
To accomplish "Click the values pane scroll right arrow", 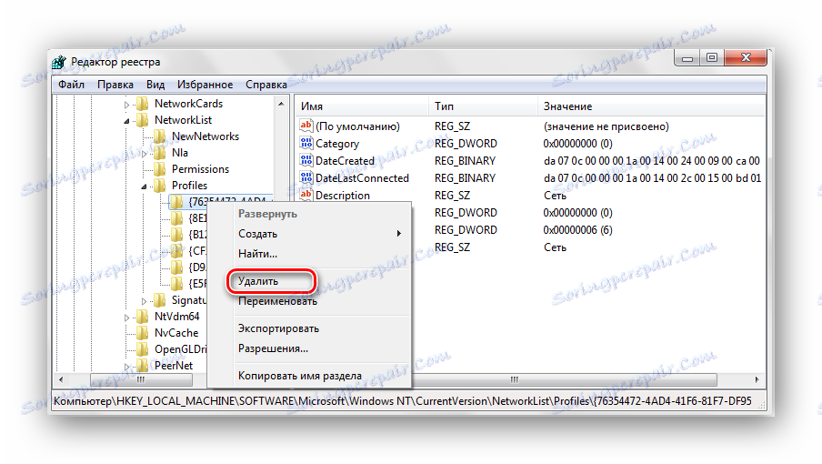I will tap(757, 379).
